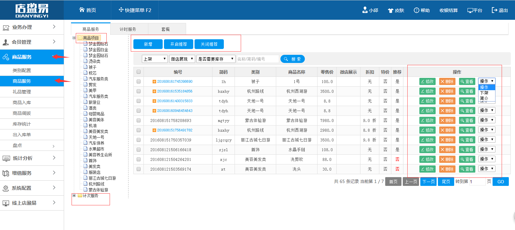Click the name/code search input
The image size is (515, 230).
(x=258, y=59)
